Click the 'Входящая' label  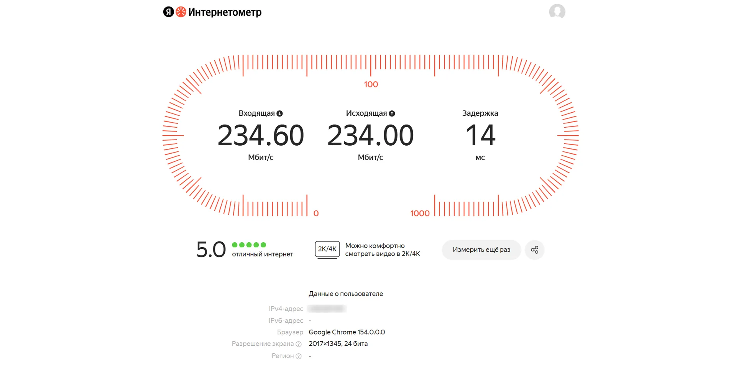tap(256, 113)
